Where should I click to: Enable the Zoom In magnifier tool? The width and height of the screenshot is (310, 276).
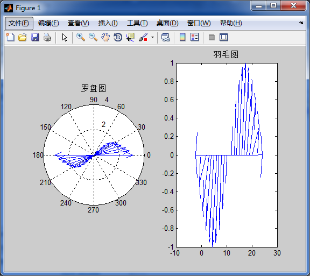(81, 37)
